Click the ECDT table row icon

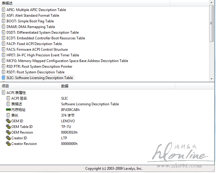coord(4,38)
